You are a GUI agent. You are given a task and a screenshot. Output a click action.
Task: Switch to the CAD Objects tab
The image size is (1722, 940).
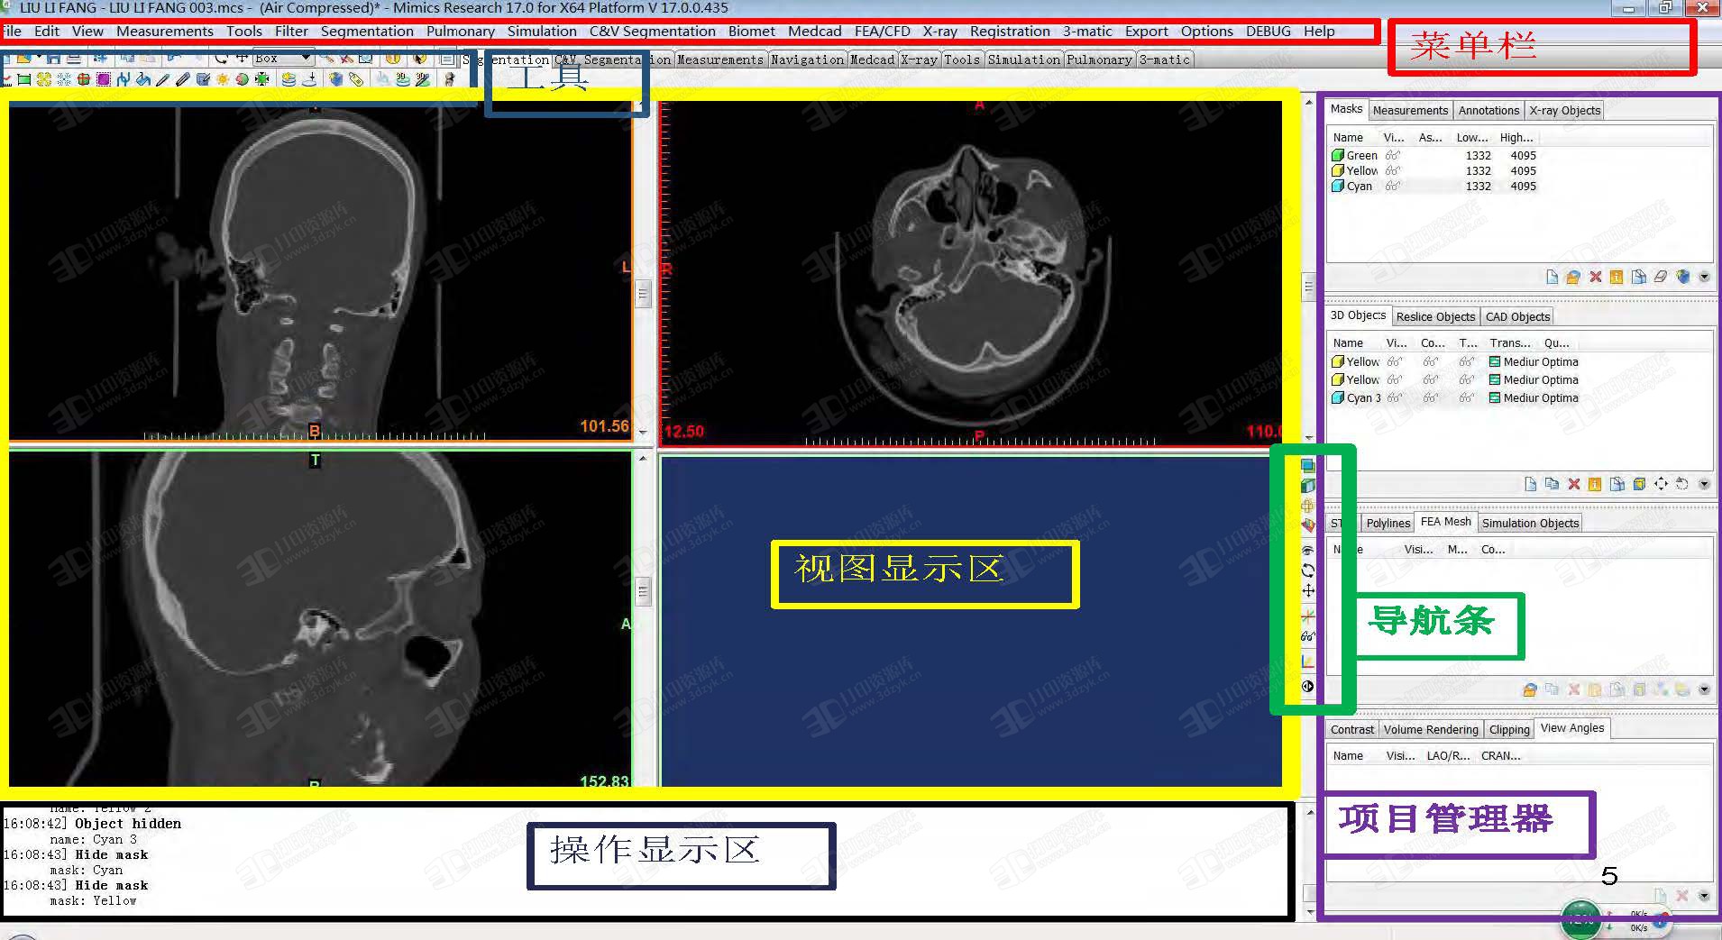point(1517,316)
